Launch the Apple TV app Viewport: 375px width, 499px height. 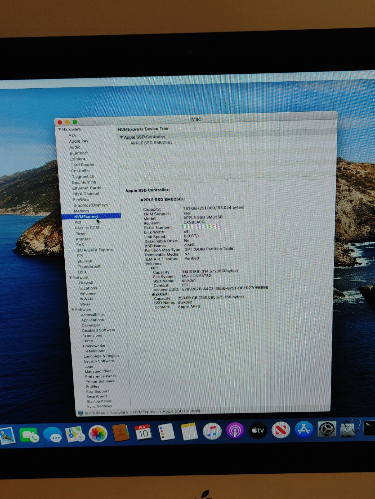tap(258, 430)
